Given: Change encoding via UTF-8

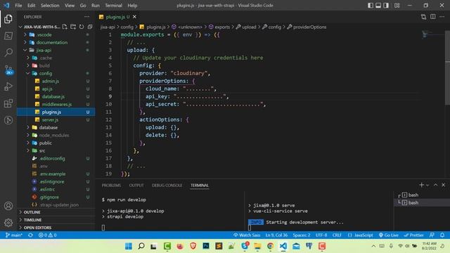Looking at the screenshot, I should click(321, 235).
